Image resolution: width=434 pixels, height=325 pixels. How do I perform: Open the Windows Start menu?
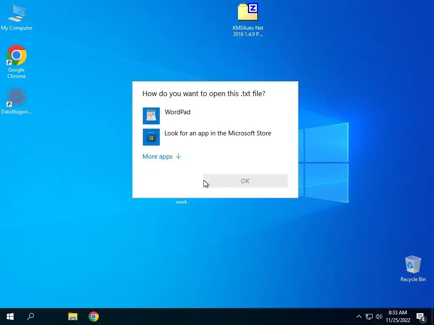[10, 317]
